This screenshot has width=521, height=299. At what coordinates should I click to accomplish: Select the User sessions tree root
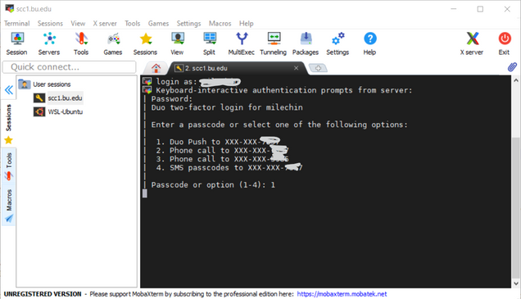[x=52, y=84]
